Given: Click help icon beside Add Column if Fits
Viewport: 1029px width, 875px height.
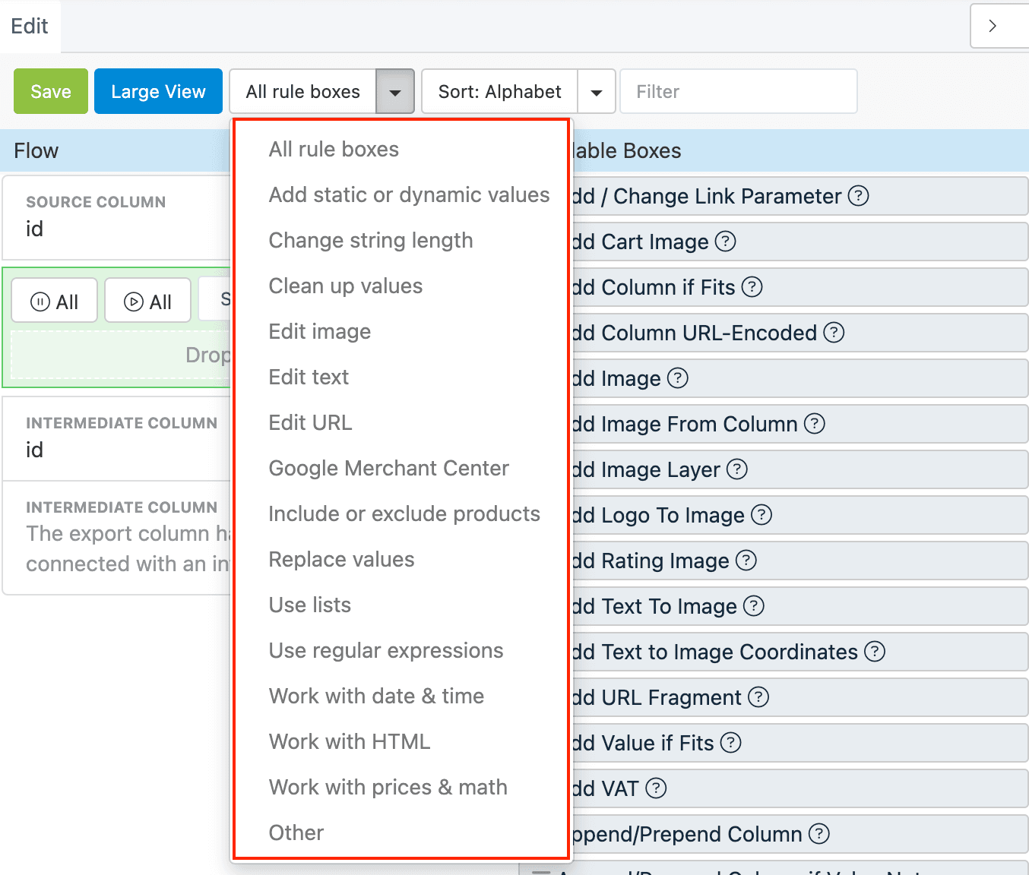Looking at the screenshot, I should (x=752, y=287).
